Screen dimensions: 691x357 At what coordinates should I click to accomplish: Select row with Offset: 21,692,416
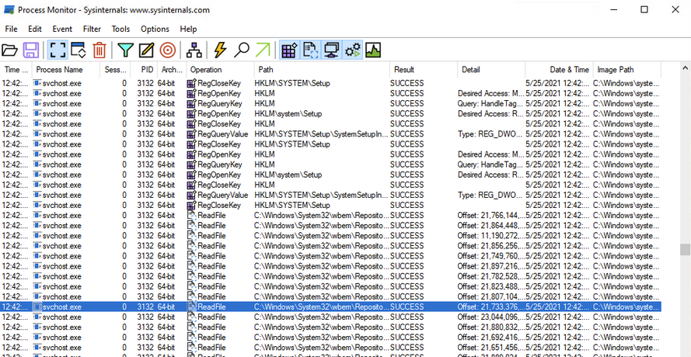[x=330, y=337]
